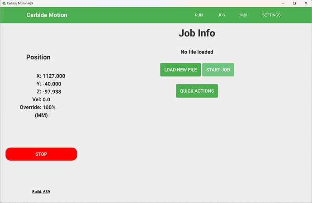312x203 pixels.
Task: Select the X: 1127.000 position value
Action: point(51,76)
